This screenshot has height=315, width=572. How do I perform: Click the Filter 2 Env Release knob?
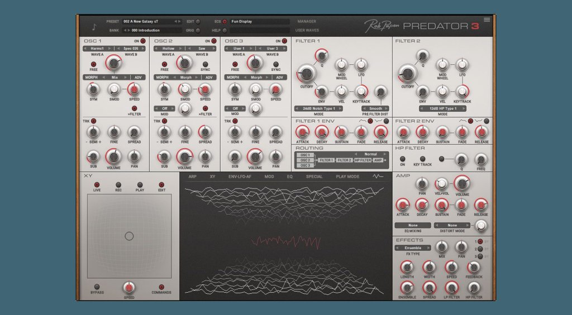tap(481, 132)
